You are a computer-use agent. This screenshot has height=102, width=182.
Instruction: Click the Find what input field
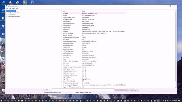[83, 90]
